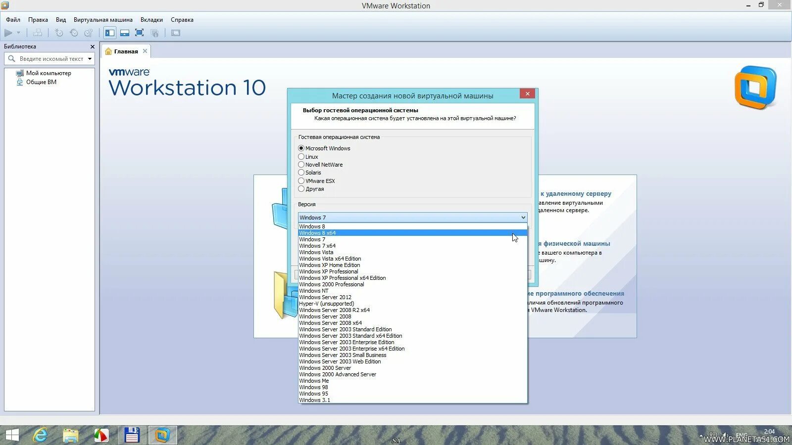Click the VMware Workstation taskbar icon
The height and width of the screenshot is (445, 792).
[162, 435]
